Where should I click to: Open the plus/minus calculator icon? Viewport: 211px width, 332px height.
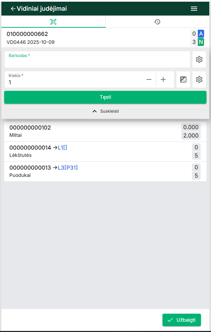click(x=183, y=79)
